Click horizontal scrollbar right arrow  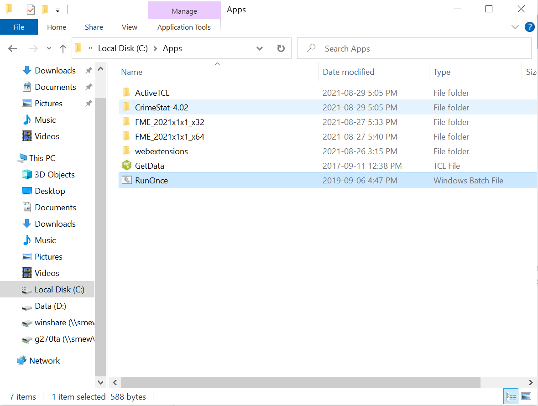[x=531, y=382]
